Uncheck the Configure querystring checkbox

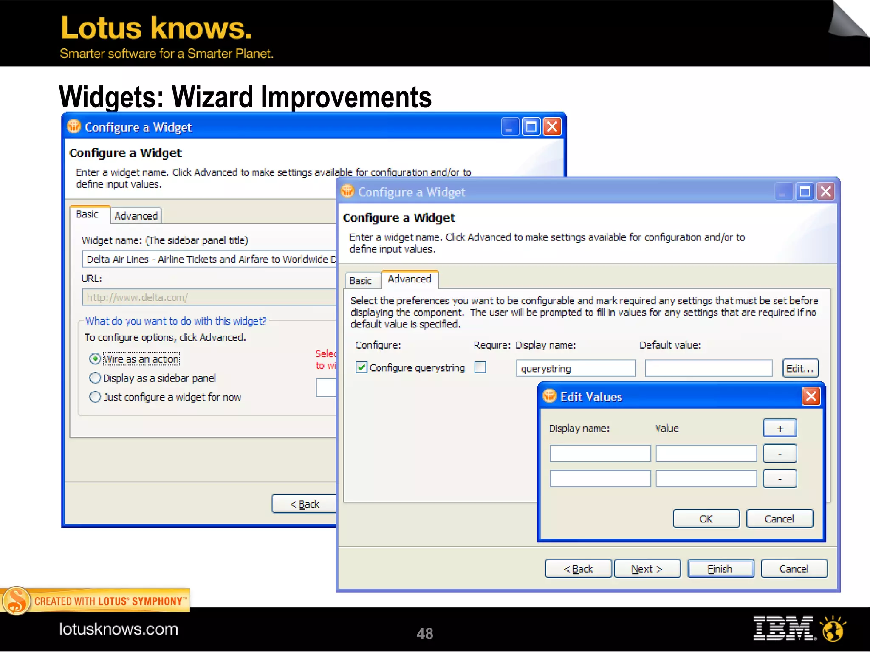click(x=361, y=367)
